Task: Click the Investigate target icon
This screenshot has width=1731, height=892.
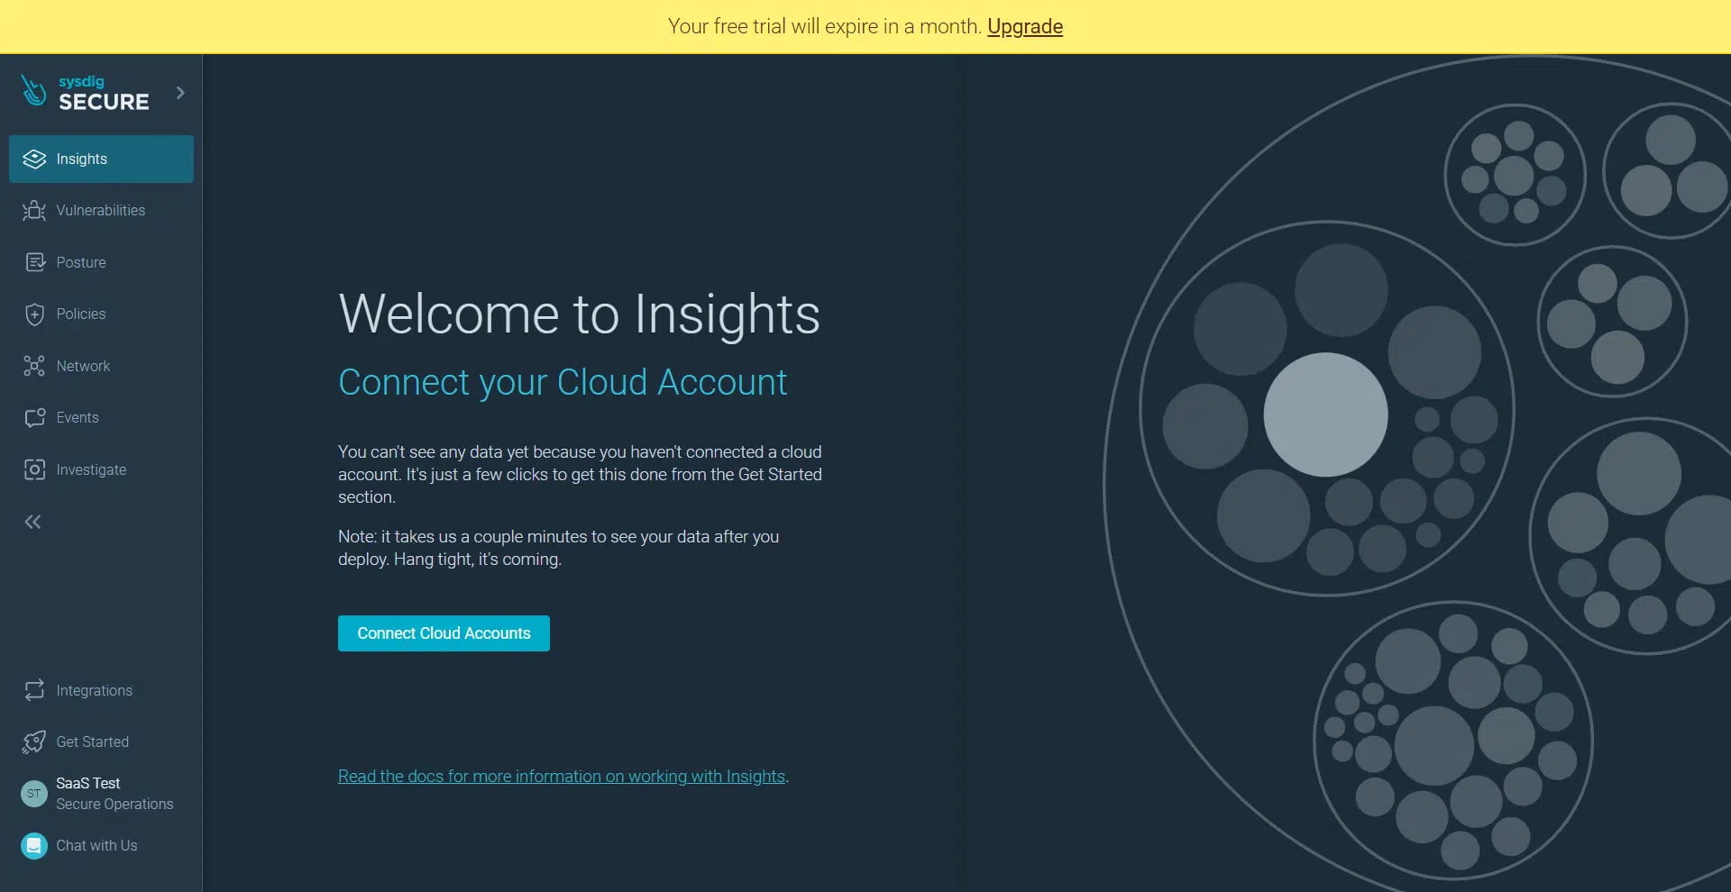Action: click(34, 469)
